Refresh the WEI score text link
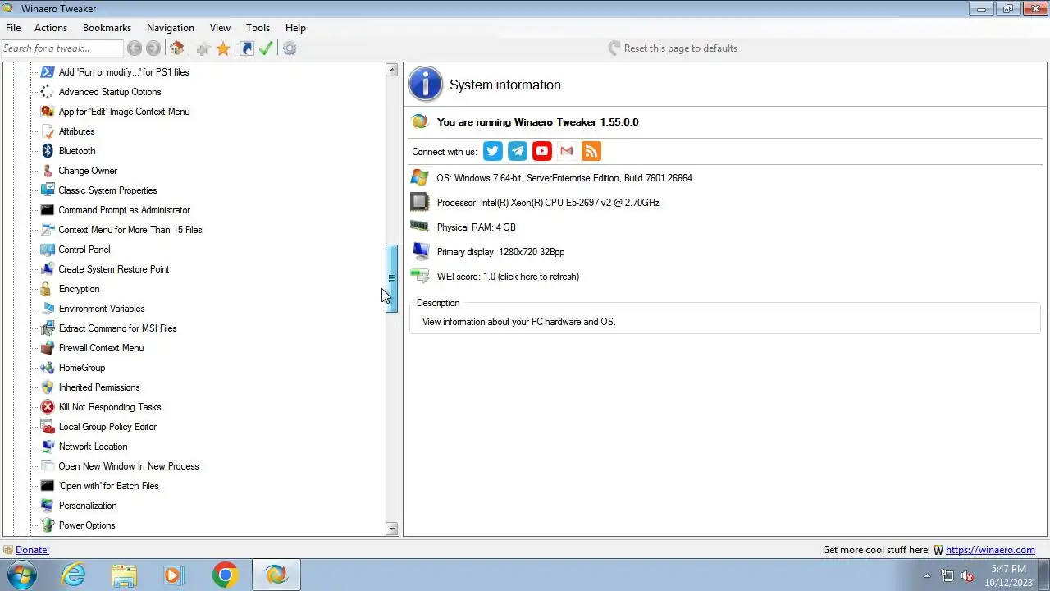 pyautogui.click(x=508, y=277)
